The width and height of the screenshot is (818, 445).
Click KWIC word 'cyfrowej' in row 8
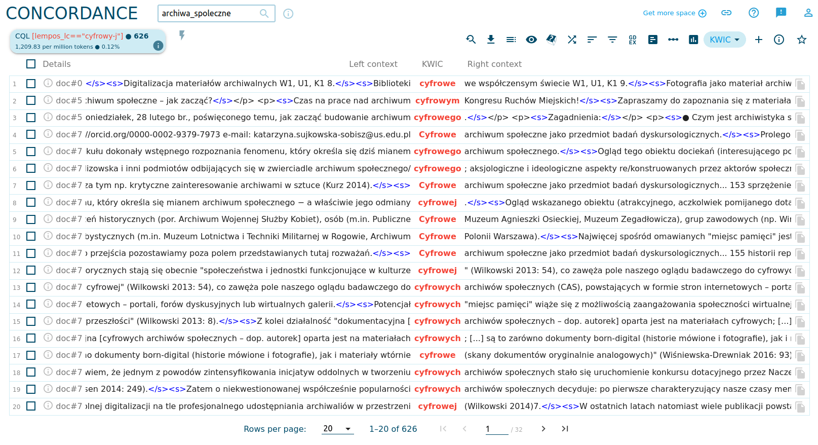point(438,203)
